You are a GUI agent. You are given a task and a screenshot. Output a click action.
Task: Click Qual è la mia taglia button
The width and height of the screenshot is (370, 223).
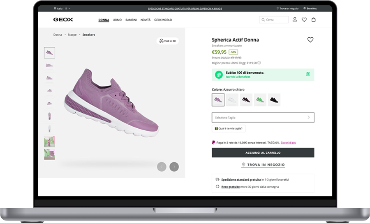(x=229, y=128)
